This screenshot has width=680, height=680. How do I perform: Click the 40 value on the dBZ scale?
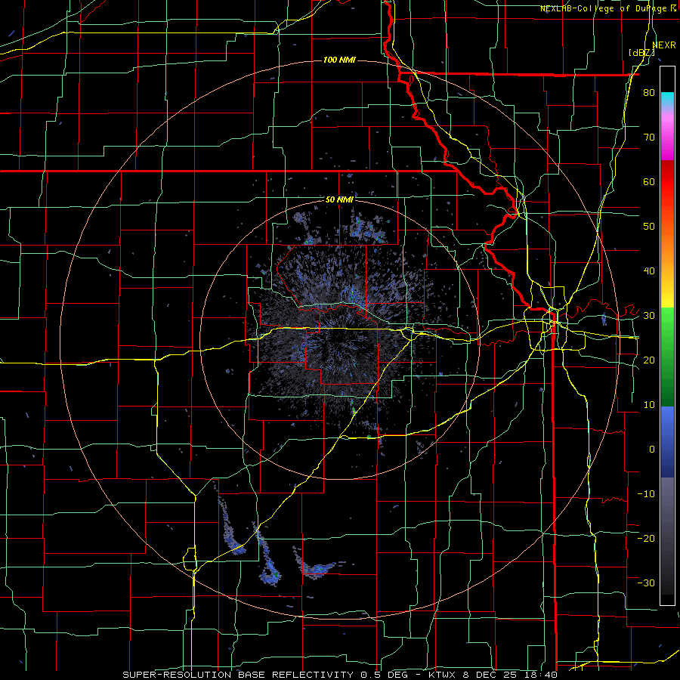click(x=649, y=271)
